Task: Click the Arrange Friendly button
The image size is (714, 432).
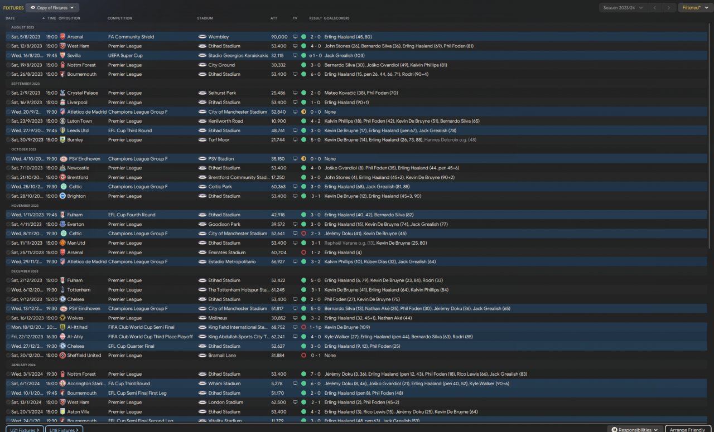Action: tap(688, 430)
